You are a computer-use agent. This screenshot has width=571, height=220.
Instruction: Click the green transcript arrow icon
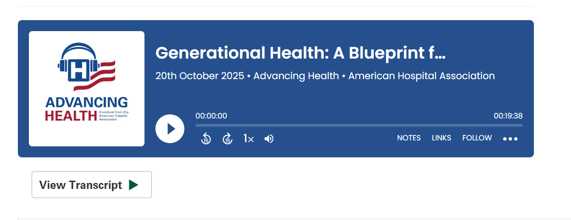(133, 185)
